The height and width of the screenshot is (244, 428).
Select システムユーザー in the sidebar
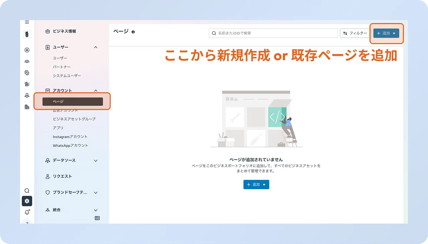click(x=67, y=76)
